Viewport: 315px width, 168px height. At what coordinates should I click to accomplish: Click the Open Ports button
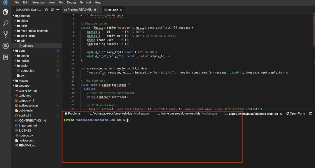pos(295,113)
